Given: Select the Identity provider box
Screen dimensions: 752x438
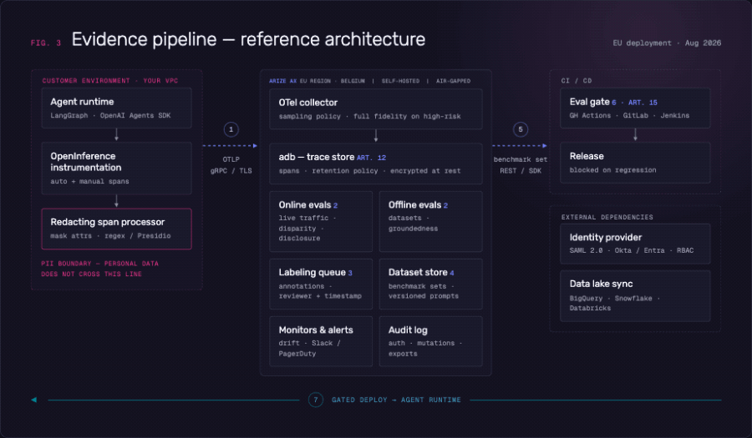Looking at the screenshot, I should pyautogui.click(x=635, y=244).
